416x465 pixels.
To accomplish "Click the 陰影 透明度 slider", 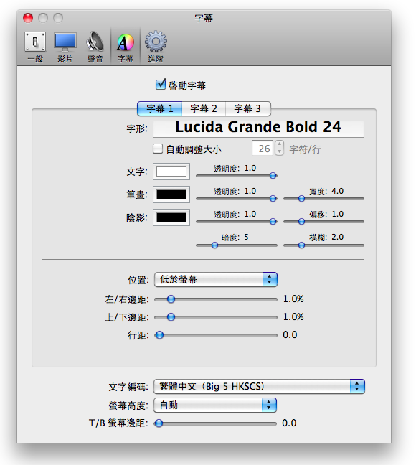I will click(236, 221).
